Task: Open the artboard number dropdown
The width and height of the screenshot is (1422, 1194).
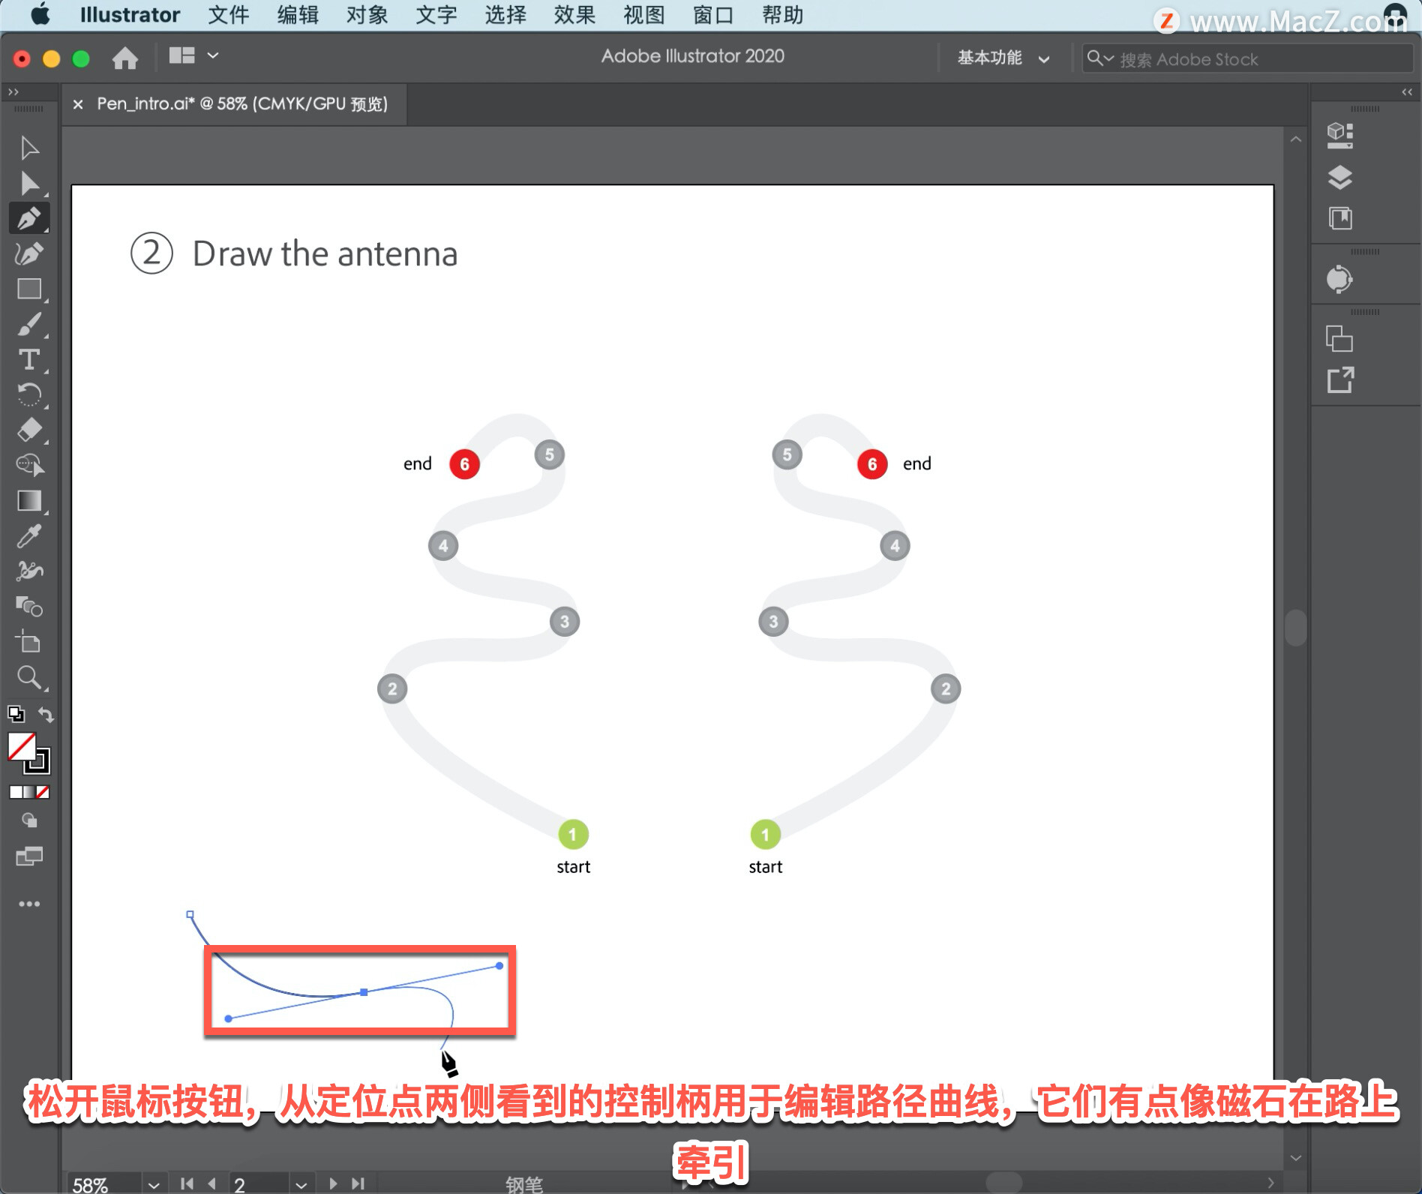Action: [x=301, y=1184]
